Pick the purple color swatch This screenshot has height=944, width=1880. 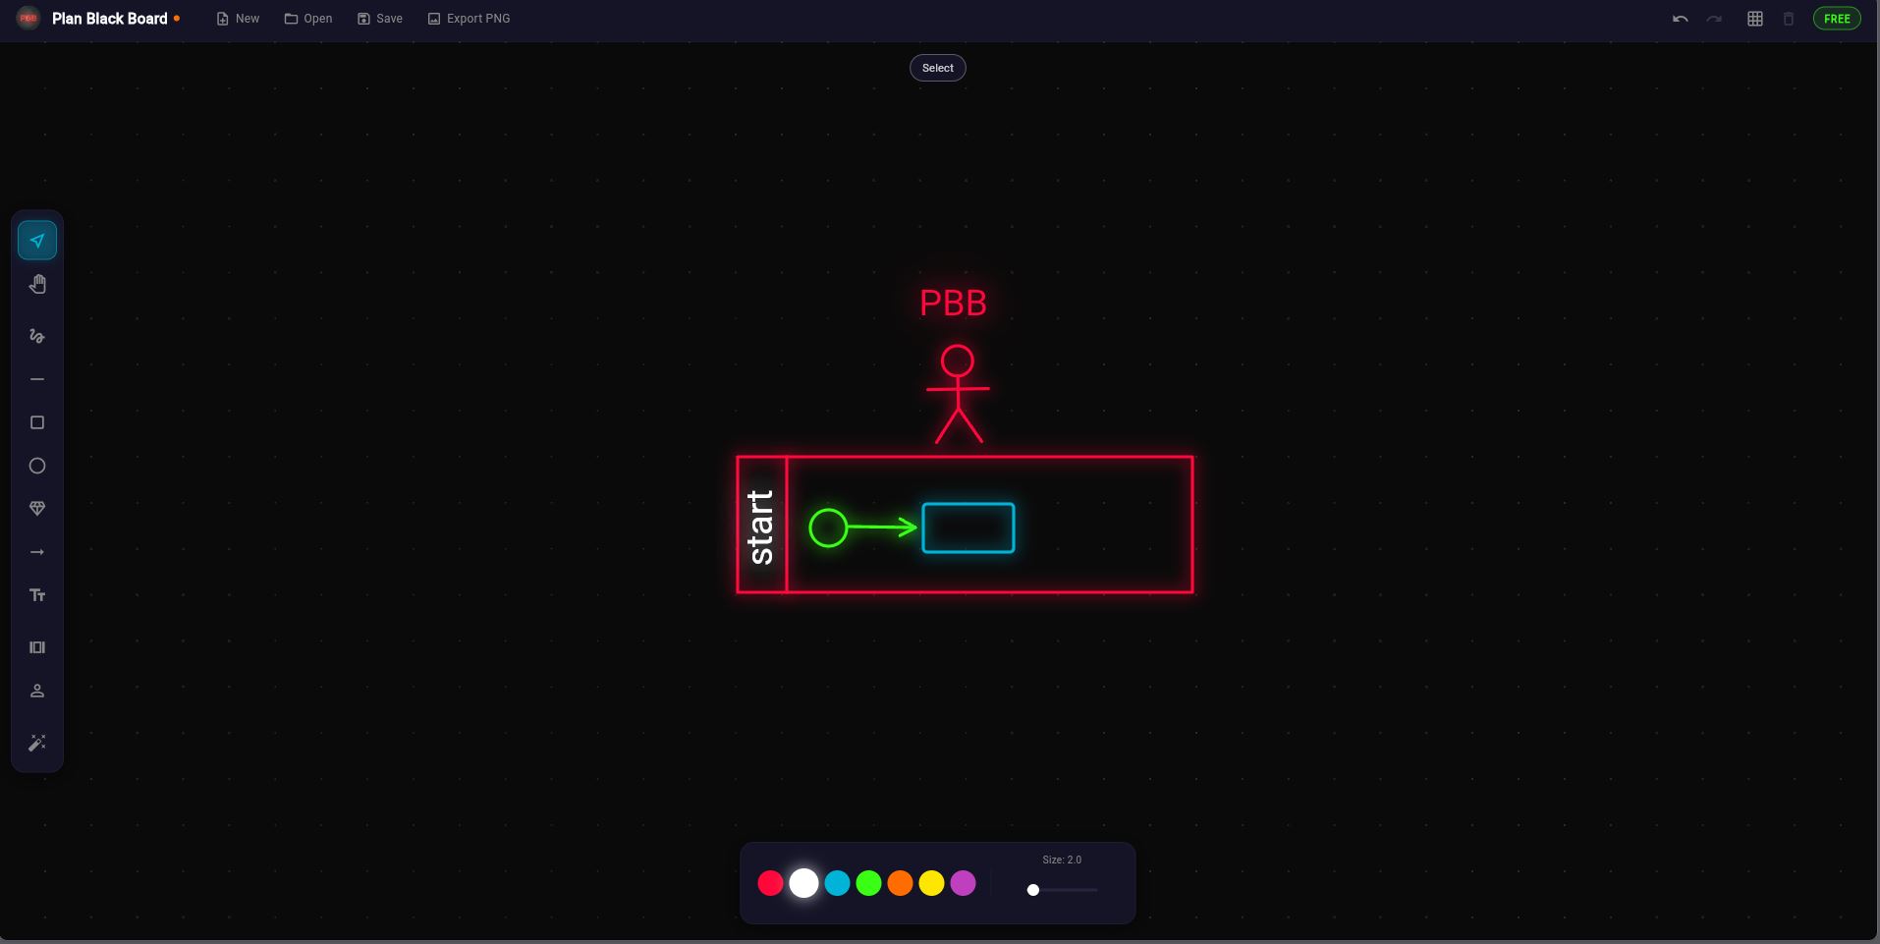pyautogui.click(x=963, y=883)
